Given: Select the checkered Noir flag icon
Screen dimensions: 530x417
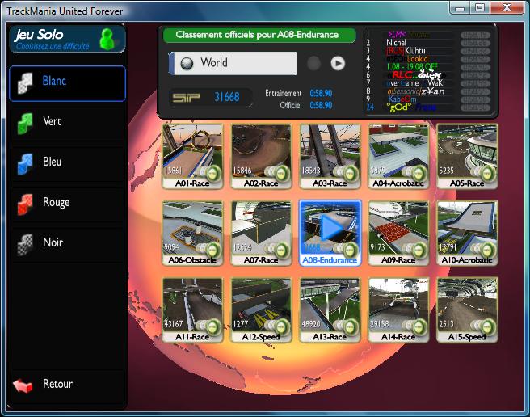Looking at the screenshot, I should (x=27, y=244).
